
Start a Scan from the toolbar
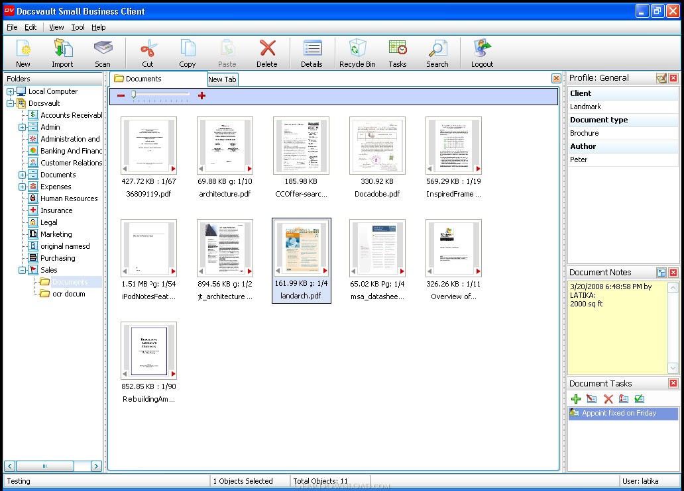[x=103, y=54]
